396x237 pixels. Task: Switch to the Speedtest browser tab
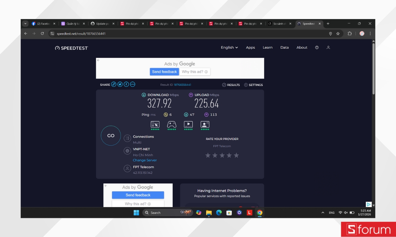pos(308,23)
